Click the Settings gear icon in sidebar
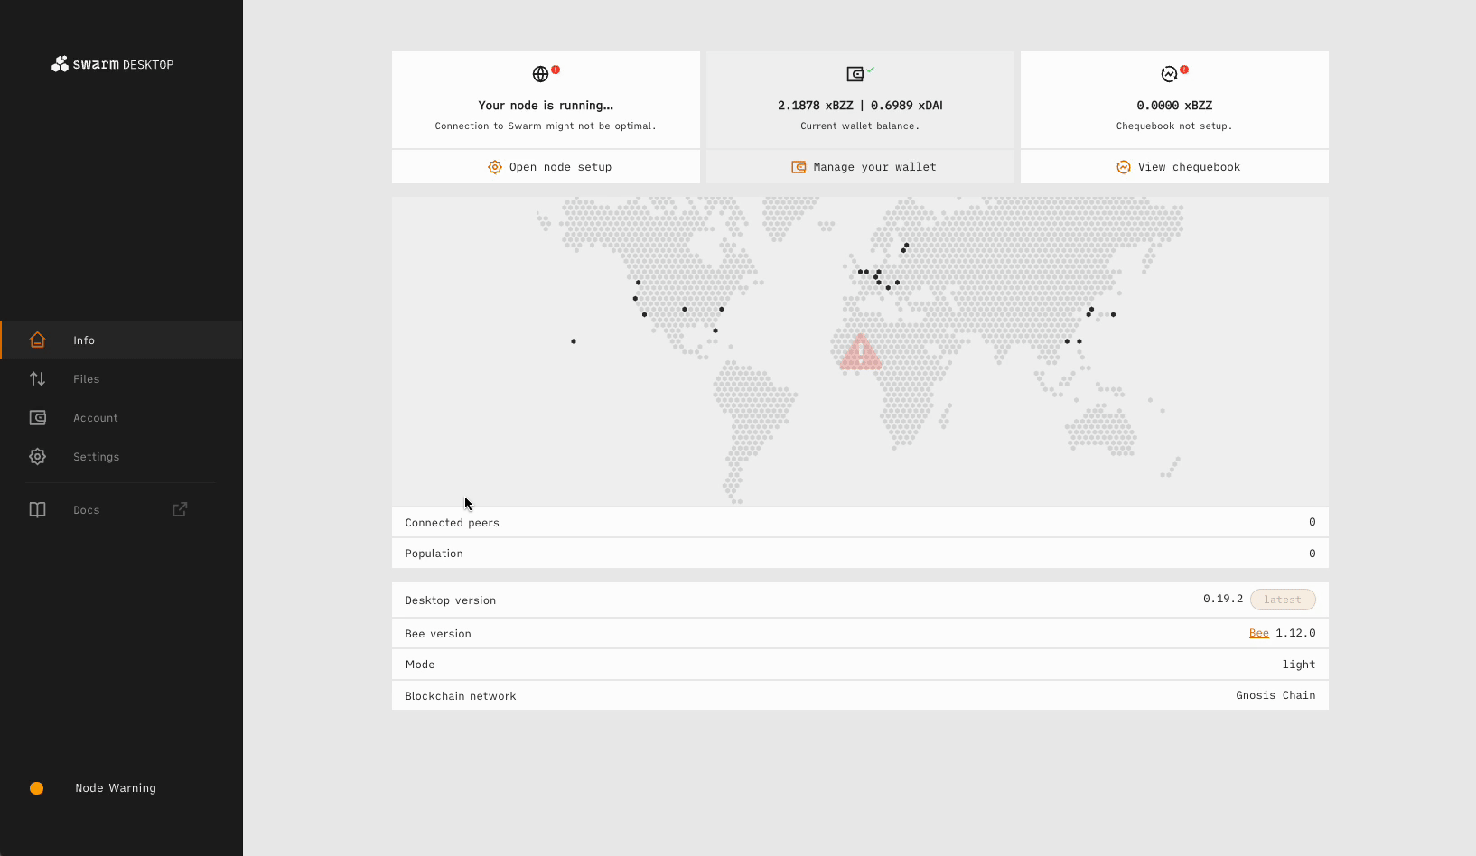 [37, 457]
